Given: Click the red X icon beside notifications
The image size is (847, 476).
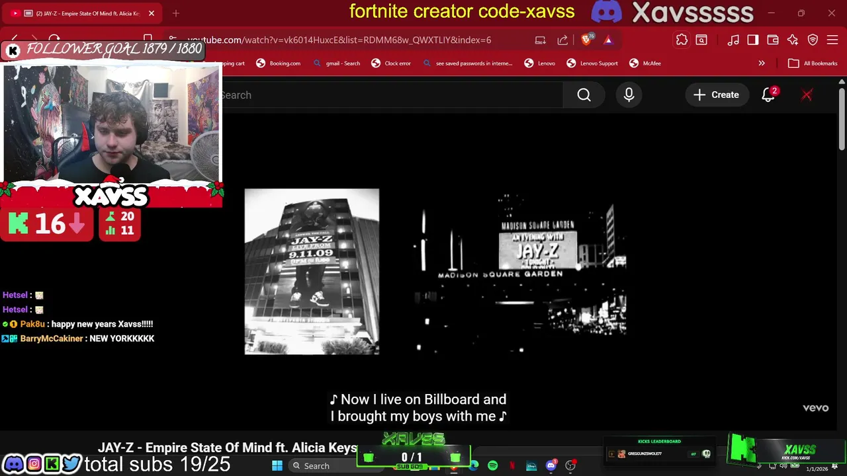Looking at the screenshot, I should tap(807, 95).
